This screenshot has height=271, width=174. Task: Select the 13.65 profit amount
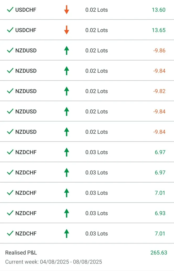[x=158, y=30]
